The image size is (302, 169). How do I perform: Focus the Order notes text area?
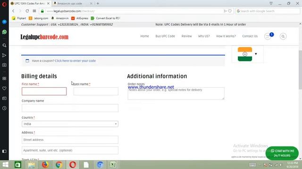point(176,93)
